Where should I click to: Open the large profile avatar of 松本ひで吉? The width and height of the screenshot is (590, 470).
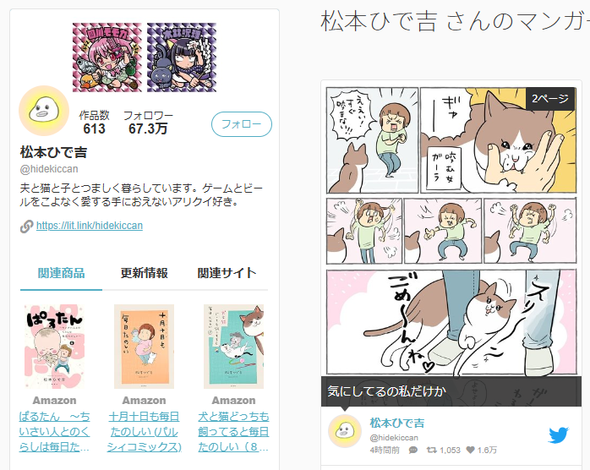click(44, 111)
